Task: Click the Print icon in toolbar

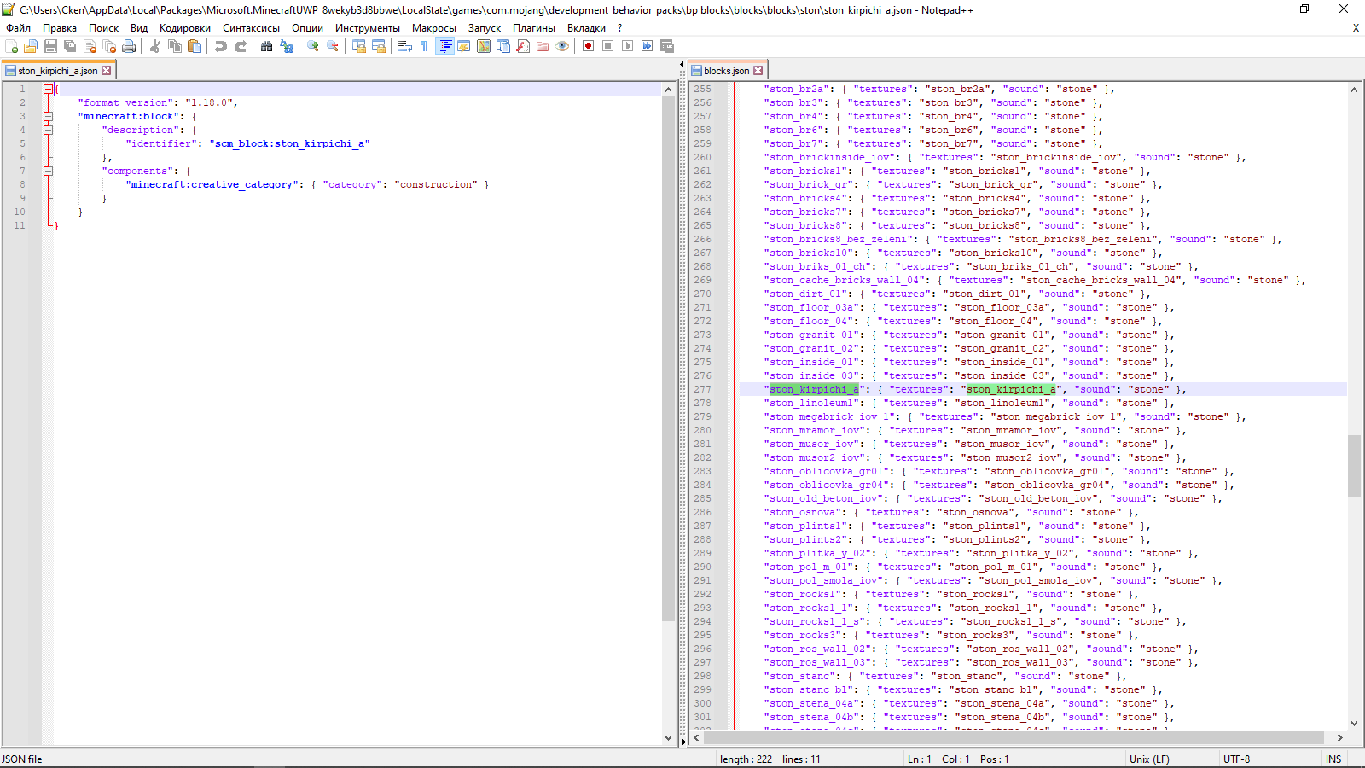Action: (x=129, y=46)
